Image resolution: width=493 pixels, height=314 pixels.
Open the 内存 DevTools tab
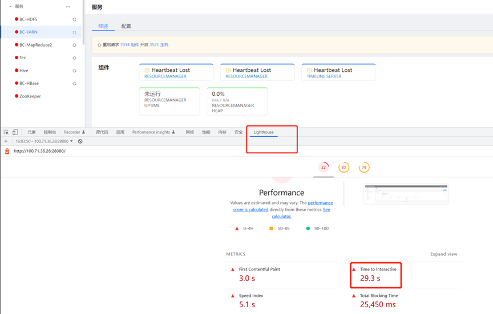(223, 132)
